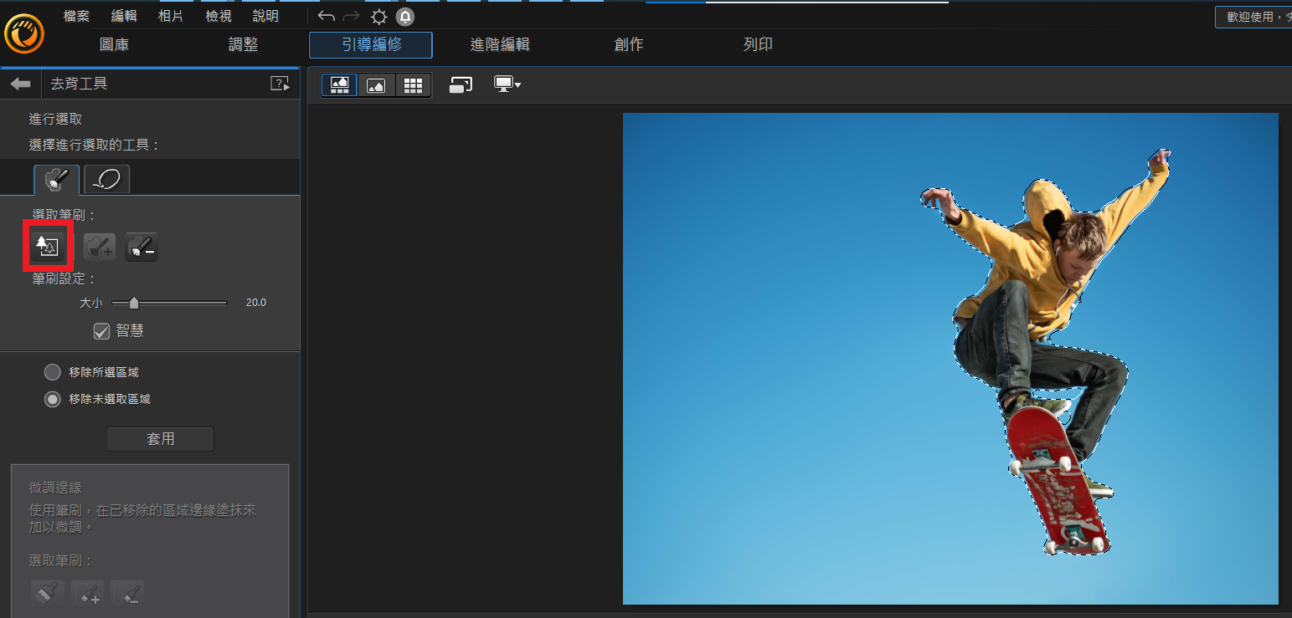Screen dimensions: 1292x618
Task: Switch to the 調整 tab
Action: tap(244, 45)
